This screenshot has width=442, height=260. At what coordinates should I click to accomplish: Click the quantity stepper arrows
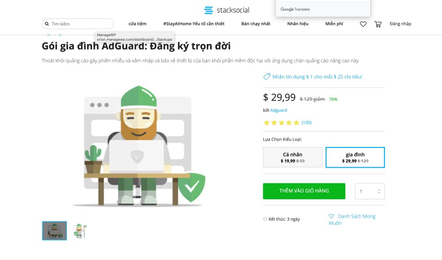379,192
